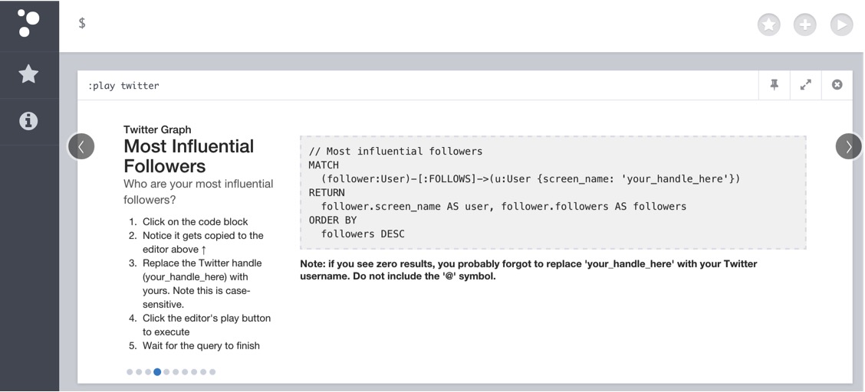865x392 pixels.
Task: Select the currently active blue slide dot
Action: (157, 372)
